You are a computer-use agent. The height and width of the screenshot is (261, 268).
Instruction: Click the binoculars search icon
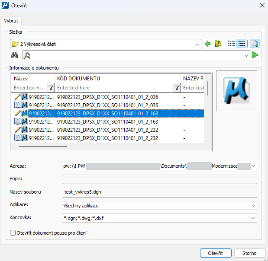[x=14, y=55]
